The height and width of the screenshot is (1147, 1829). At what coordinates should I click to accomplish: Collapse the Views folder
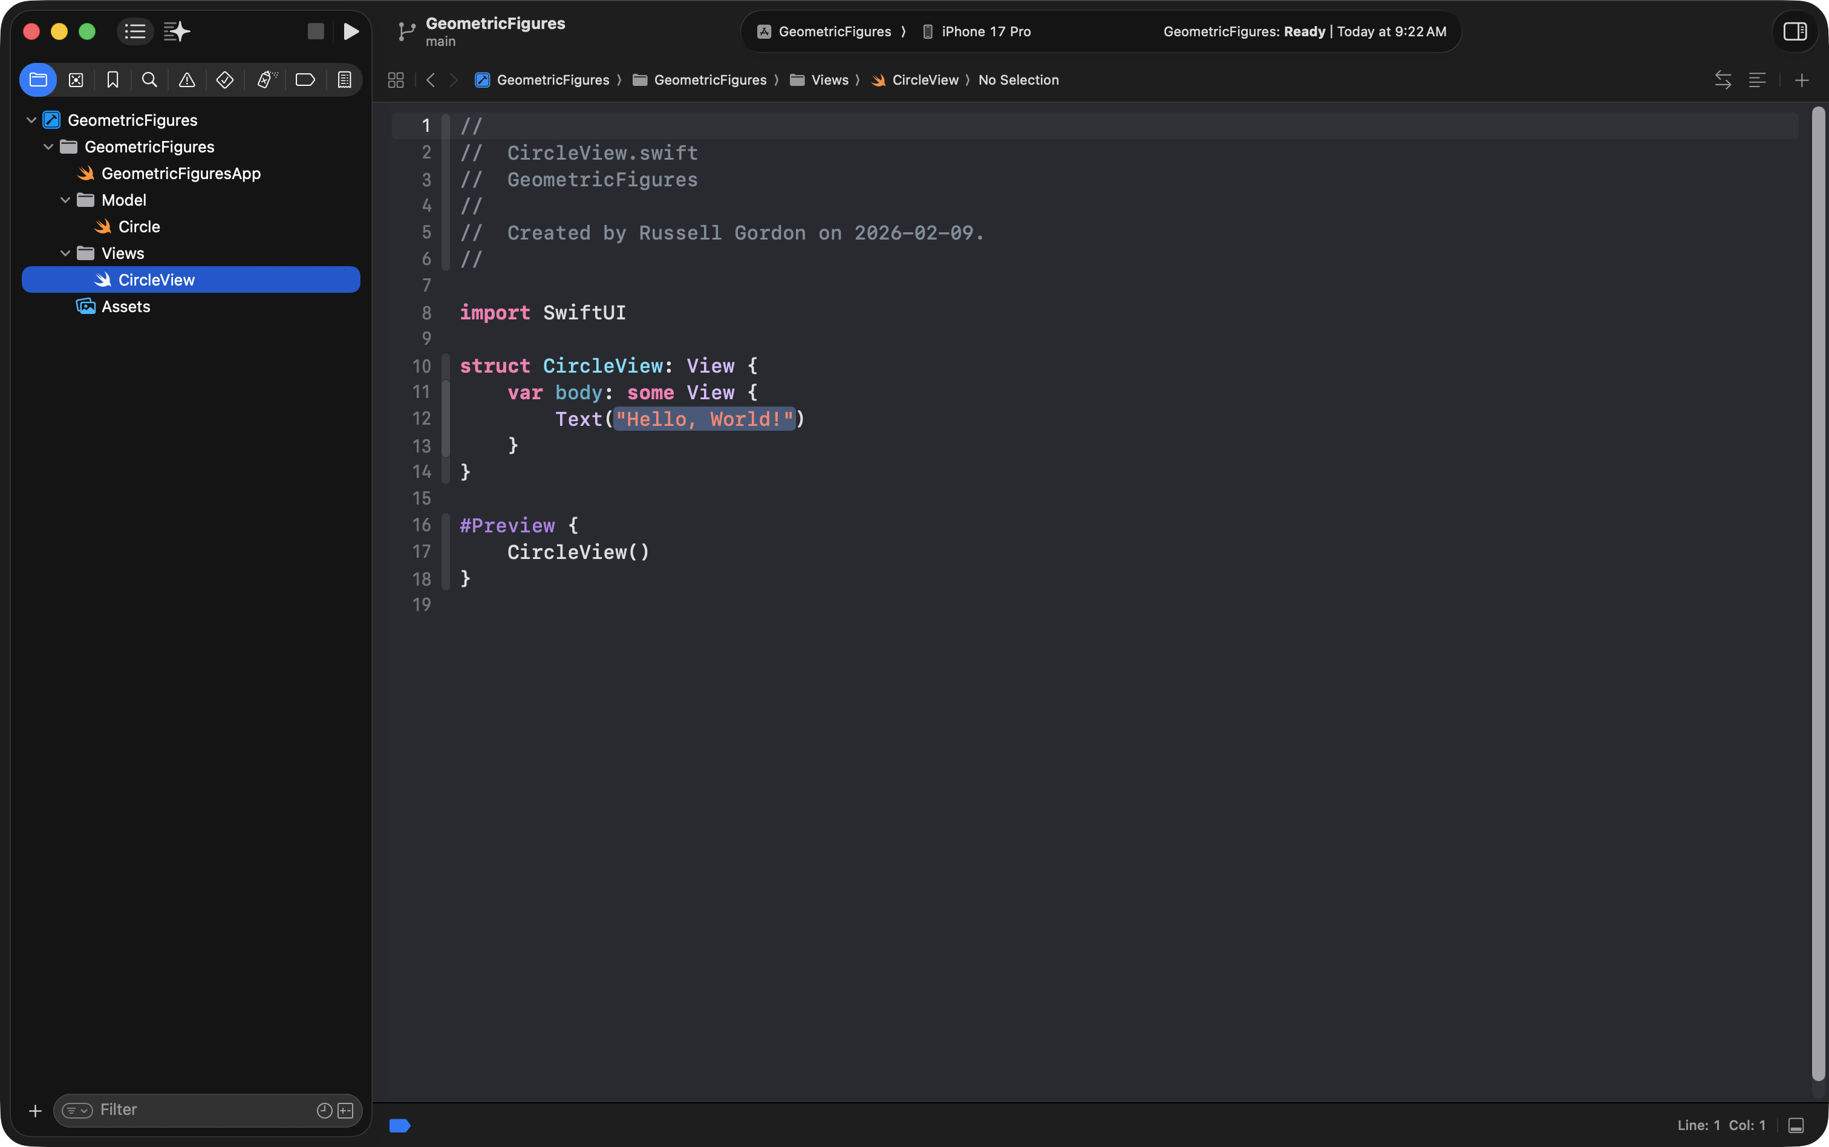click(65, 253)
